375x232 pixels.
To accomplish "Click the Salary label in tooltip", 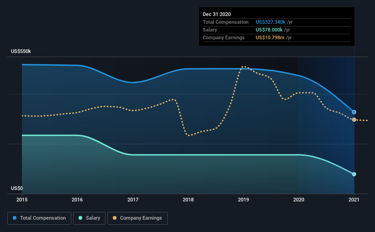I will click(210, 30).
